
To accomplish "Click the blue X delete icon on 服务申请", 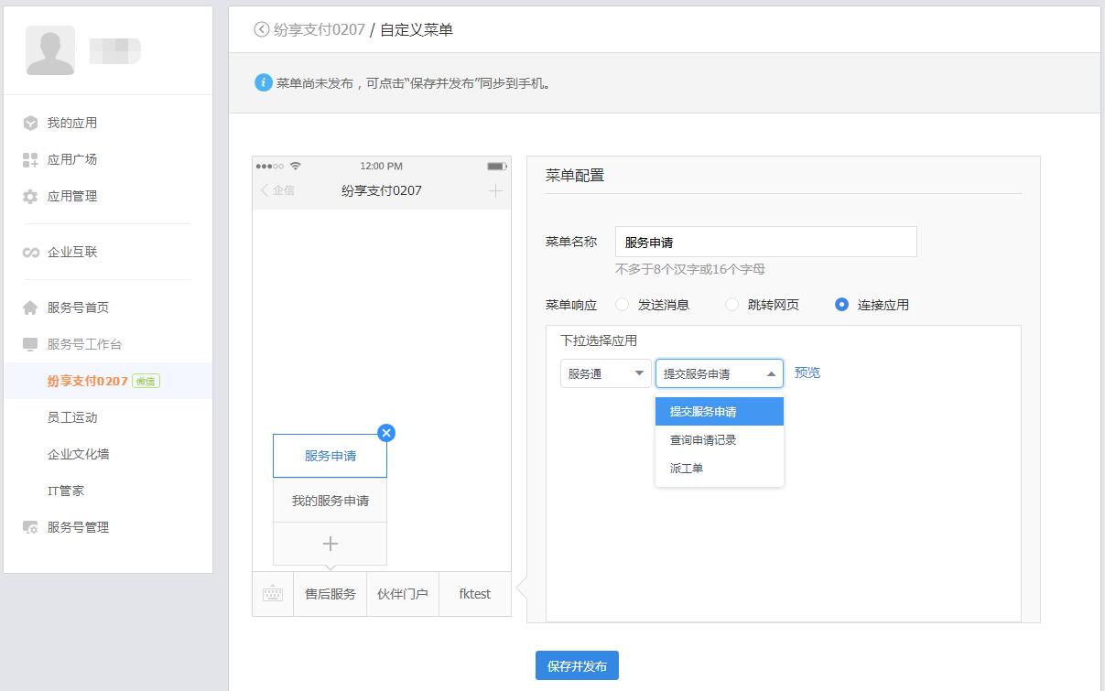I will click(x=386, y=433).
